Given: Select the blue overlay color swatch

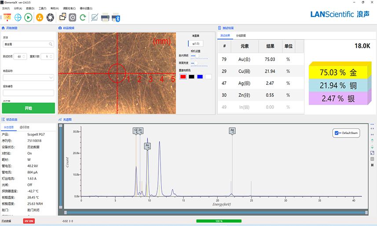Looking at the screenshot, I should (x=200, y=77).
